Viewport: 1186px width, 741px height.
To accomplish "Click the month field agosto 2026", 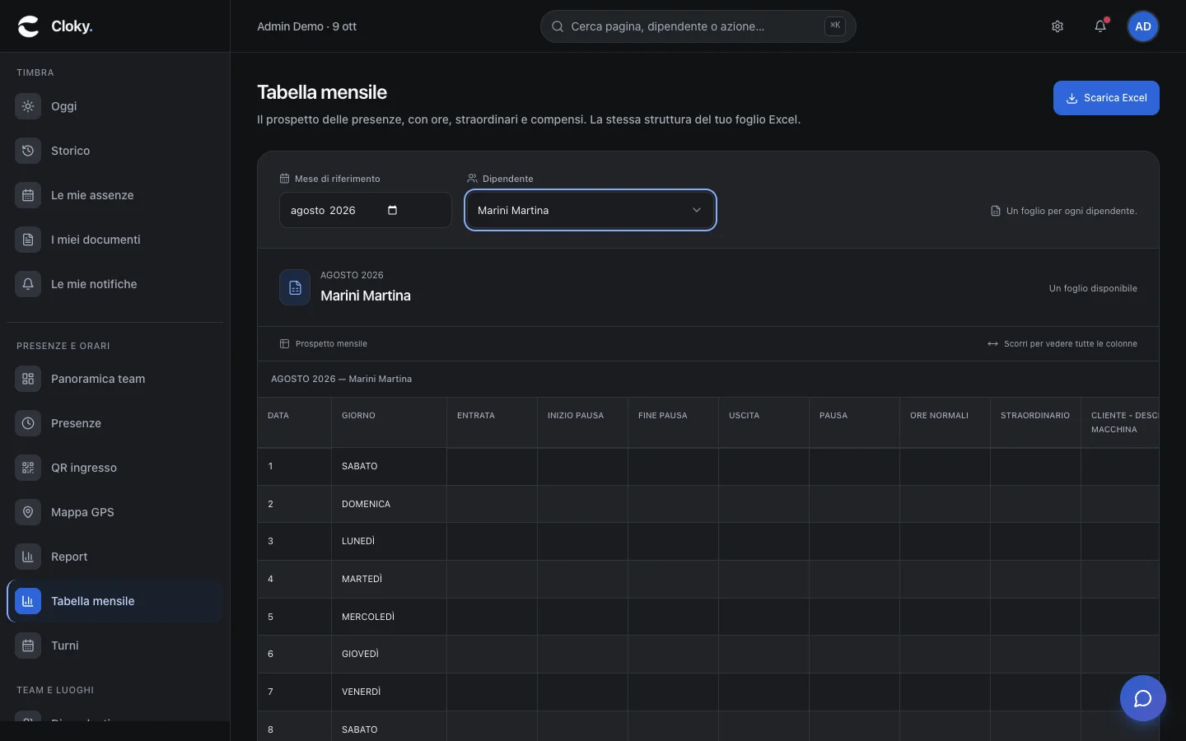I will pyautogui.click(x=366, y=210).
